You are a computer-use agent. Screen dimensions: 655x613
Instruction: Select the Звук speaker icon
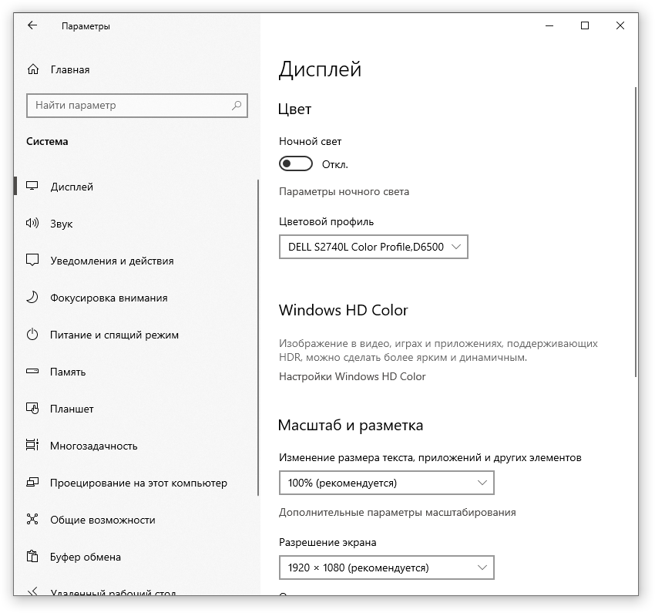(x=32, y=224)
